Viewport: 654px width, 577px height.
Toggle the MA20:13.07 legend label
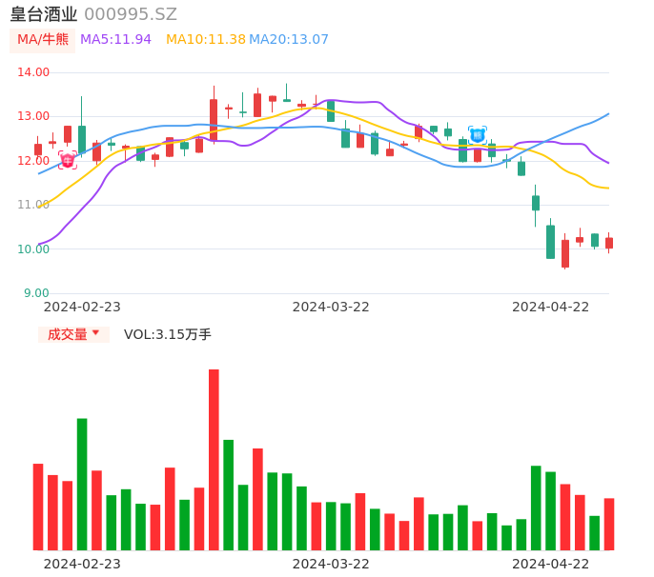pos(289,40)
